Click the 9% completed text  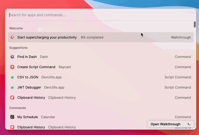click(92, 37)
